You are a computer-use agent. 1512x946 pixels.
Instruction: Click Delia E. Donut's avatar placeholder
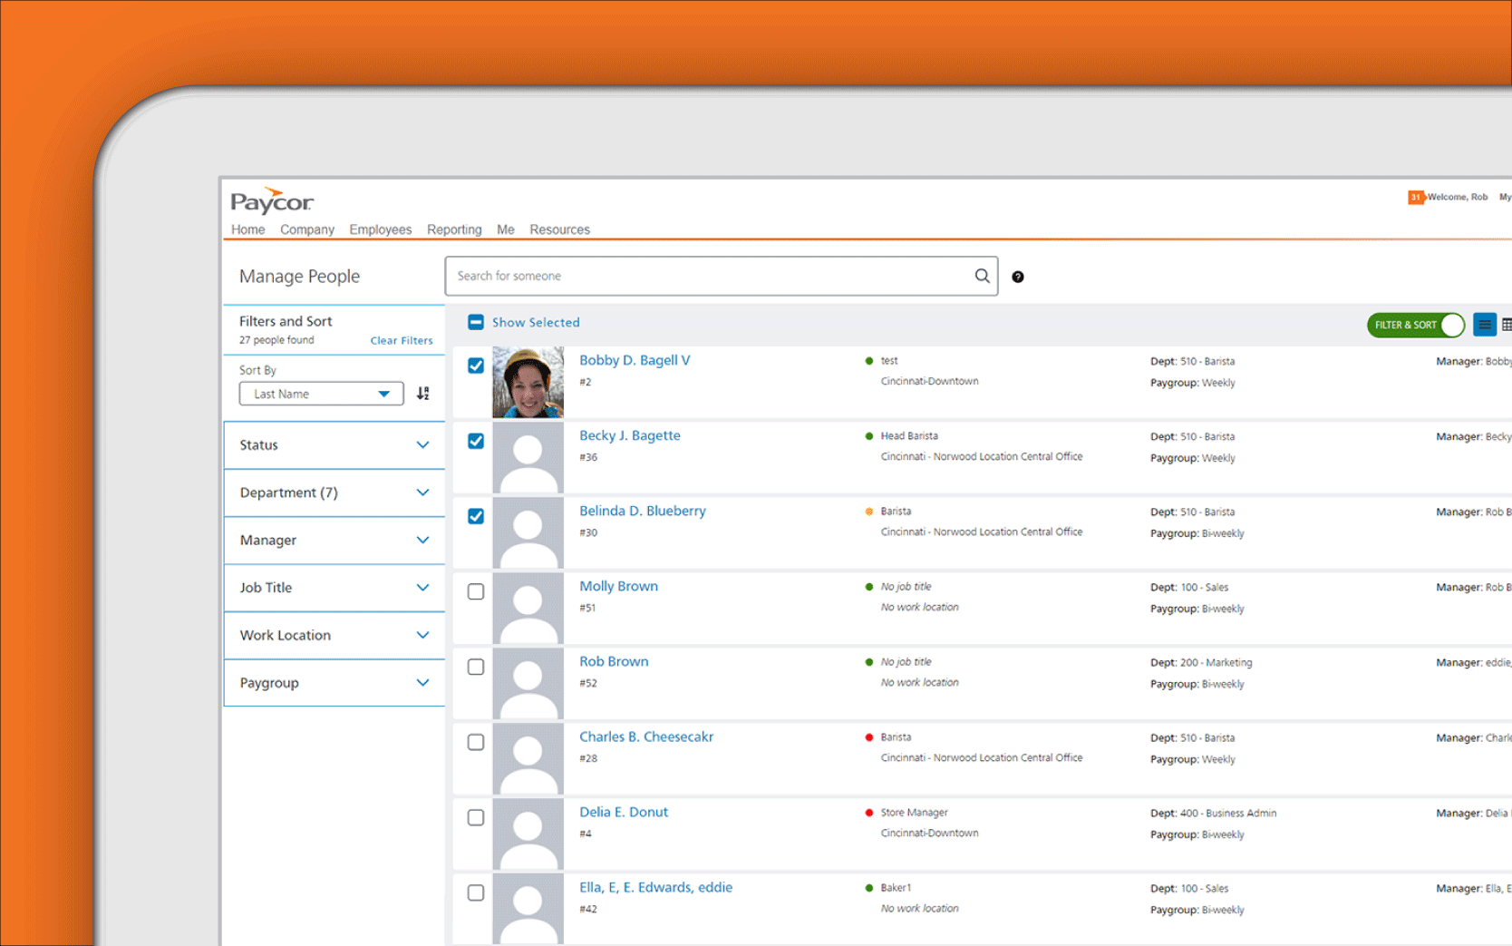528,834
